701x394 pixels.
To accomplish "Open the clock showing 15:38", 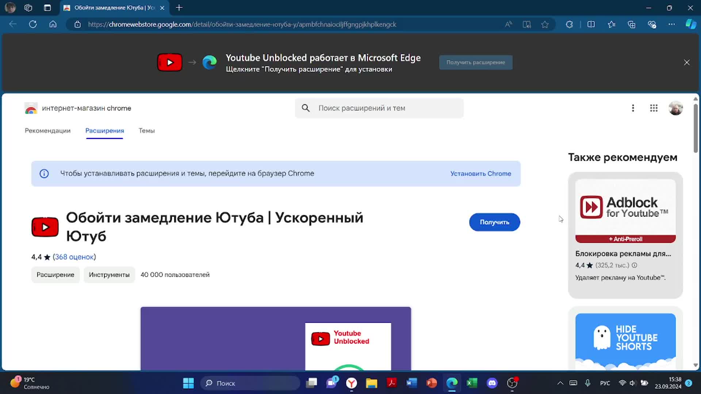I will click(668, 383).
